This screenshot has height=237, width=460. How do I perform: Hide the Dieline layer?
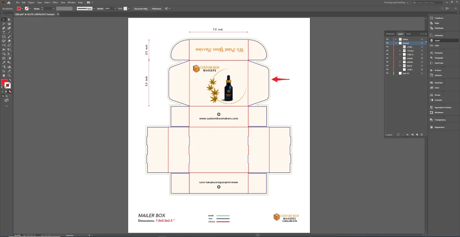pyautogui.click(x=387, y=39)
